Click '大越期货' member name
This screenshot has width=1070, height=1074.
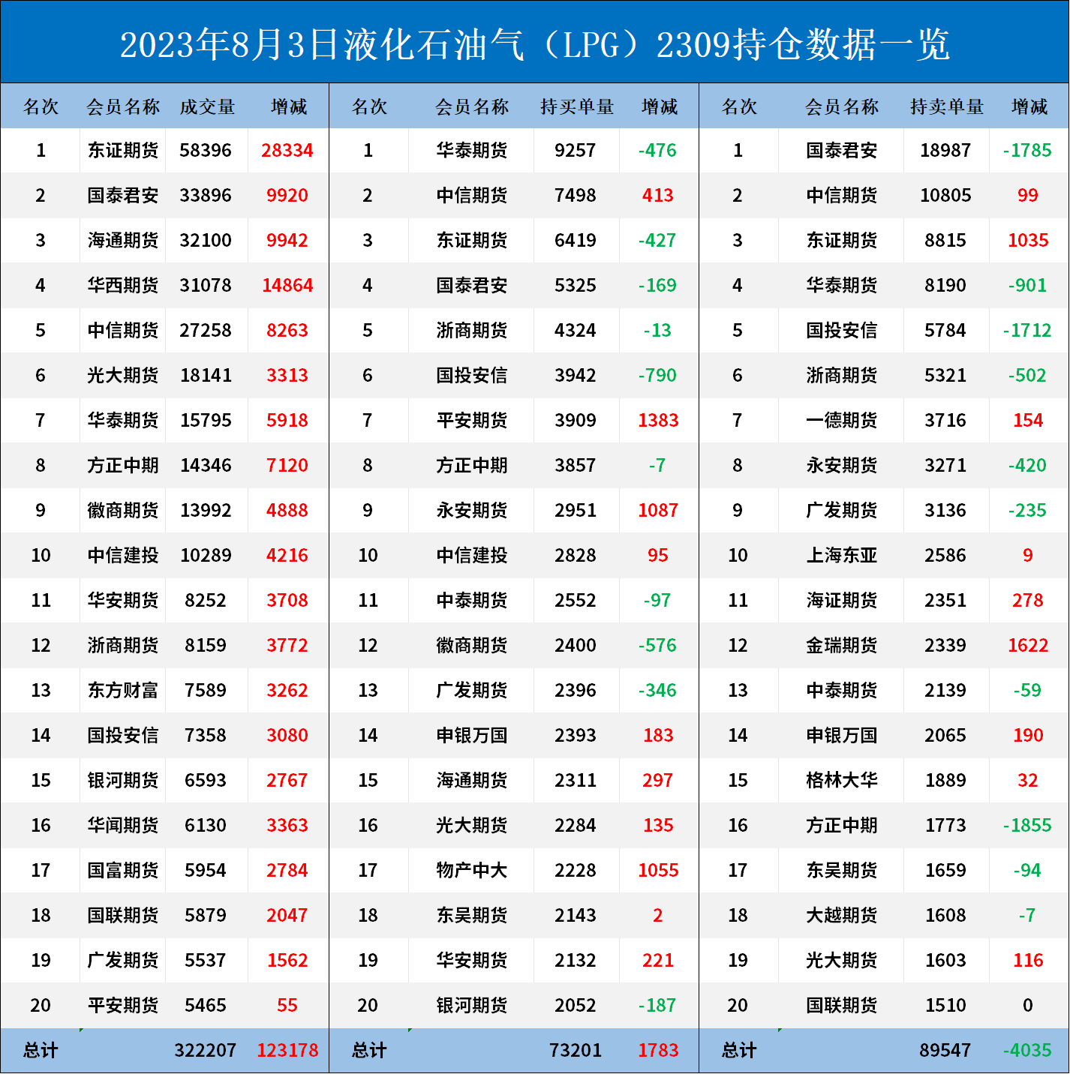click(842, 916)
